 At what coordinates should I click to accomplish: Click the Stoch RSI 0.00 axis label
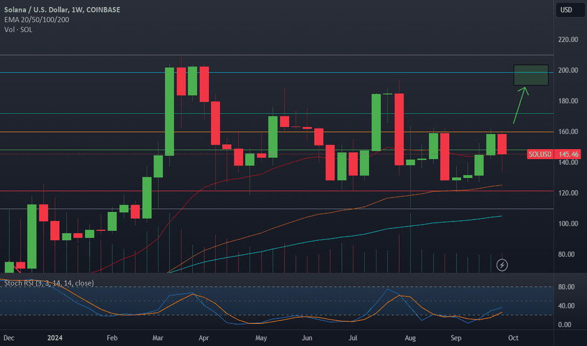coord(564,325)
